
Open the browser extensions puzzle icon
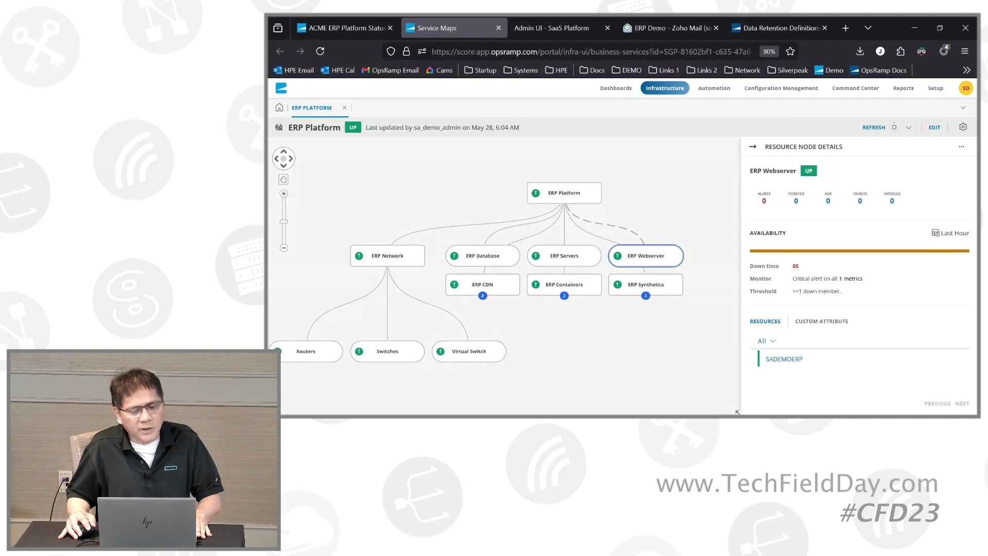tap(900, 51)
